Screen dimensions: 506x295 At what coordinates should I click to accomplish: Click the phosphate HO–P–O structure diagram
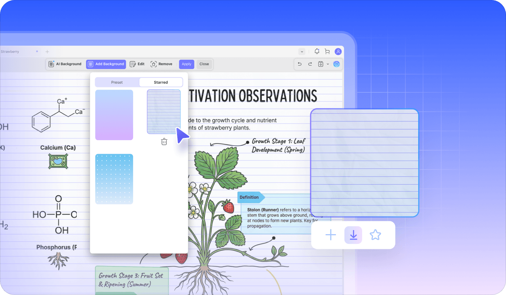click(55, 215)
